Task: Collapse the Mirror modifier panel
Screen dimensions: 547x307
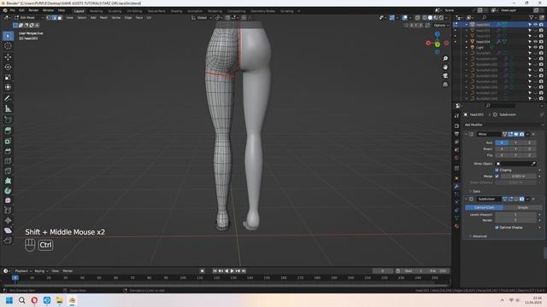Action: pos(466,134)
